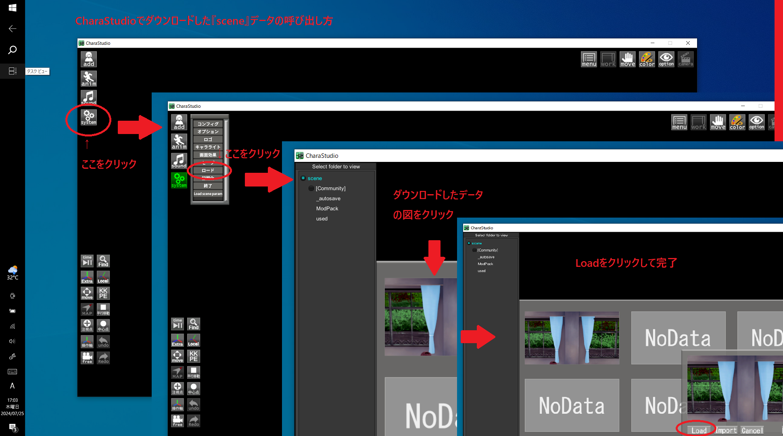Click the anim icon beside the system menu
This screenshot has height=436, width=783.
click(179, 142)
